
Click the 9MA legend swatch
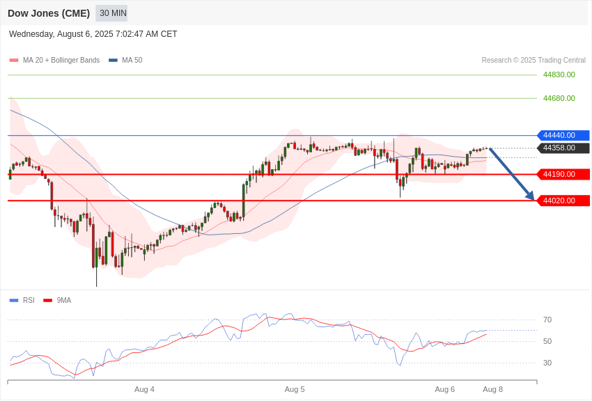pyautogui.click(x=47, y=300)
